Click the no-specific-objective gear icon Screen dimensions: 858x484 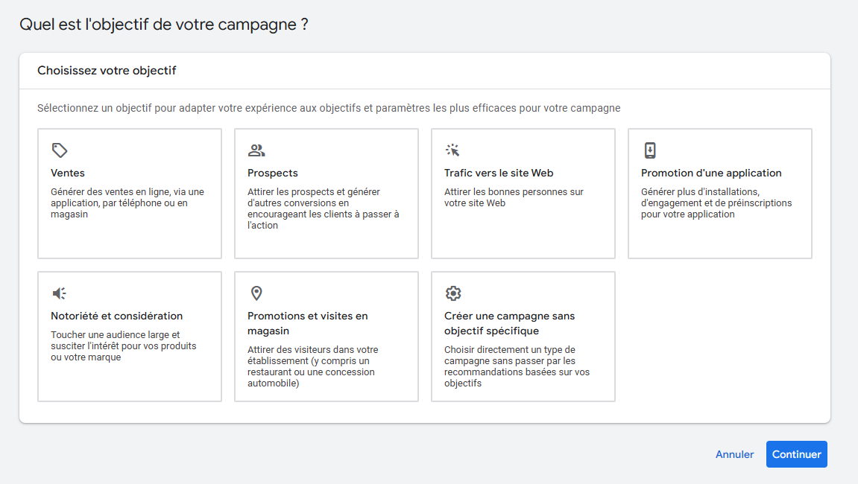tap(453, 293)
